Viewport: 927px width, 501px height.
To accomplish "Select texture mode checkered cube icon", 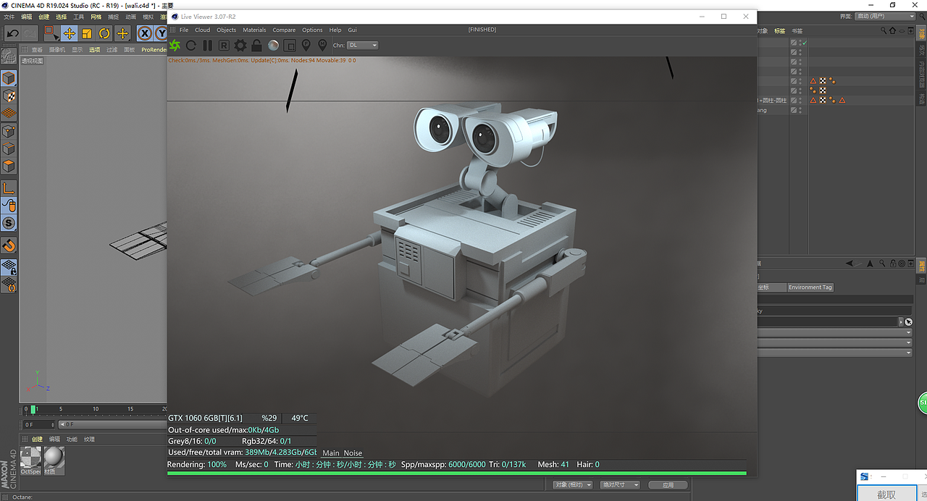I will pos(9,96).
